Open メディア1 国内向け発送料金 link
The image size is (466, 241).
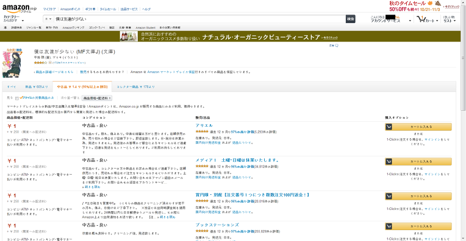[x=208, y=177]
